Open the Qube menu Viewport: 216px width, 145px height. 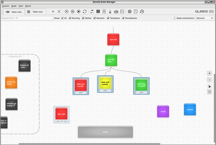tap(14, 6)
